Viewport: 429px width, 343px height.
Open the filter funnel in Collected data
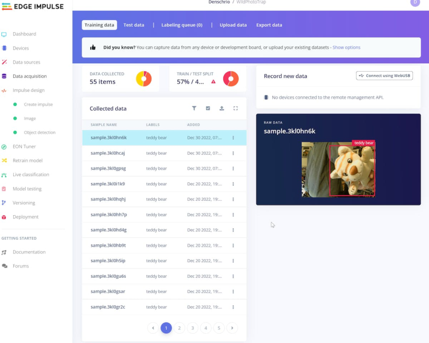(x=194, y=108)
